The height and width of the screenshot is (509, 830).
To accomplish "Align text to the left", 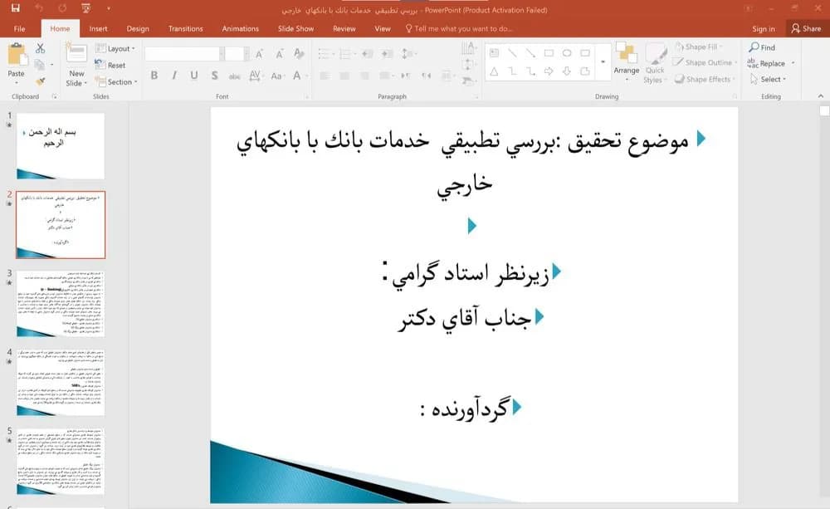I will 325,76.
